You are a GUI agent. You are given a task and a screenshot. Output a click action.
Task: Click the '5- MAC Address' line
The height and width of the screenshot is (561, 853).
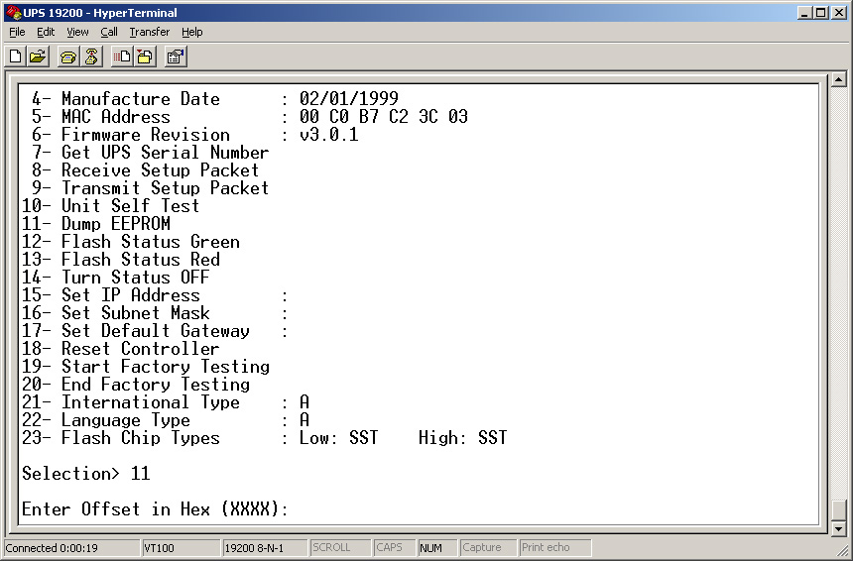click(x=250, y=117)
